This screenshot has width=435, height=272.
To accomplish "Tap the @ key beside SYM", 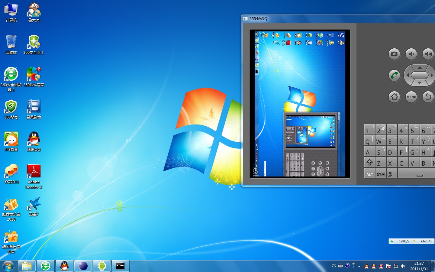I will (392, 173).
